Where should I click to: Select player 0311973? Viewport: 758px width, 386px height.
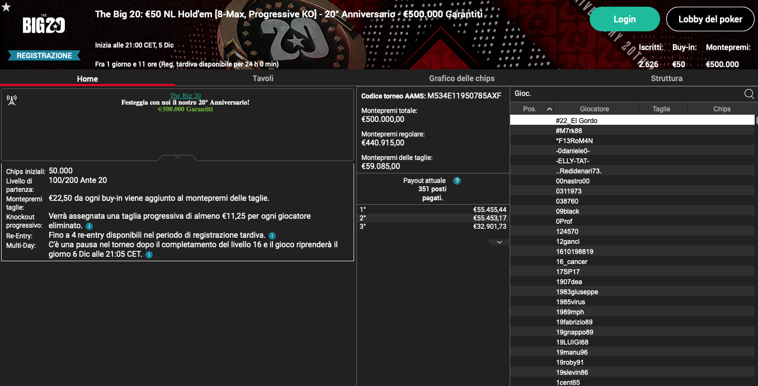click(x=632, y=191)
